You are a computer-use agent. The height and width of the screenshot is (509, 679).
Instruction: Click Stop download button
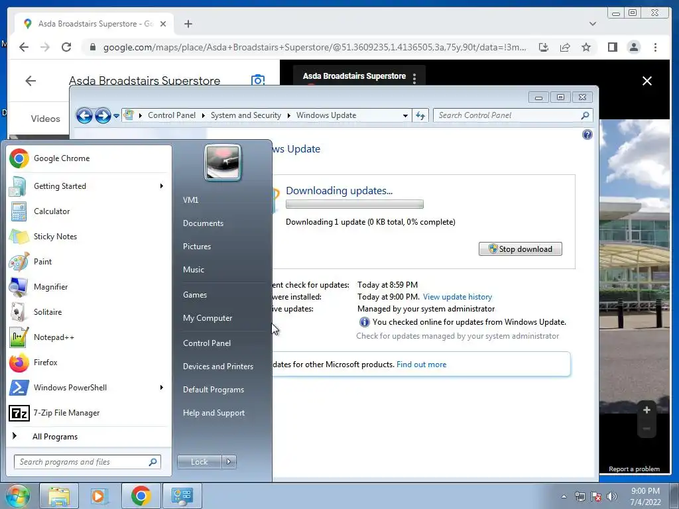coord(520,249)
